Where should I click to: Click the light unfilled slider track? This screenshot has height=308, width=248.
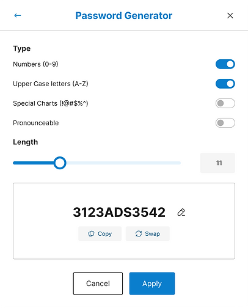click(x=123, y=163)
